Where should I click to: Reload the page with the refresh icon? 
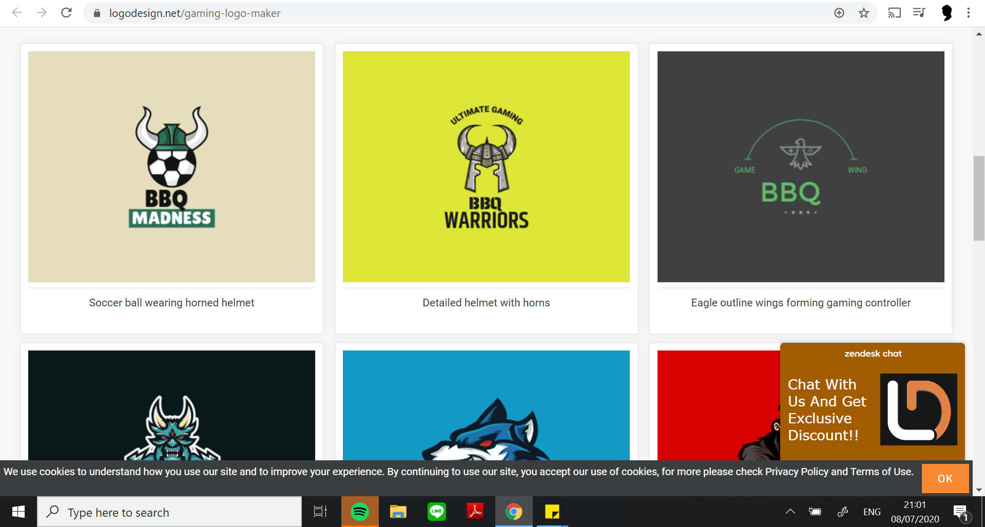(66, 13)
